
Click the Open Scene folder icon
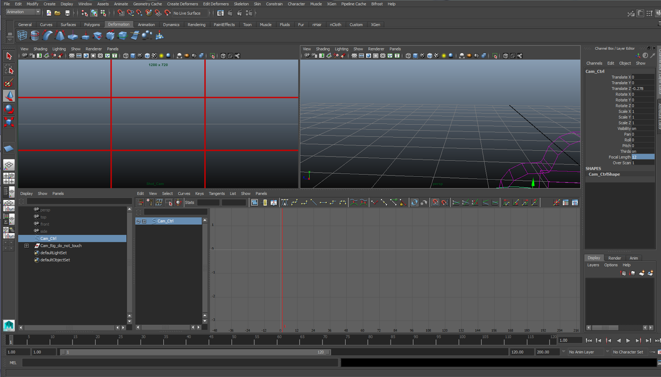[x=57, y=13]
